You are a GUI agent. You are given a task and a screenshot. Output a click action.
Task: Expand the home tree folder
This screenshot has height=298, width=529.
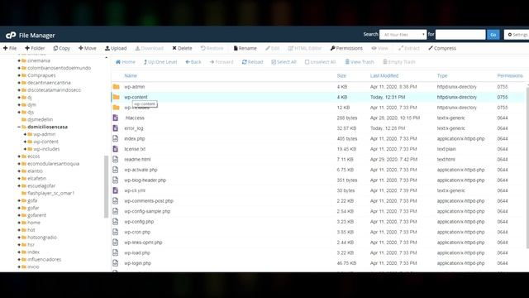click(19, 223)
